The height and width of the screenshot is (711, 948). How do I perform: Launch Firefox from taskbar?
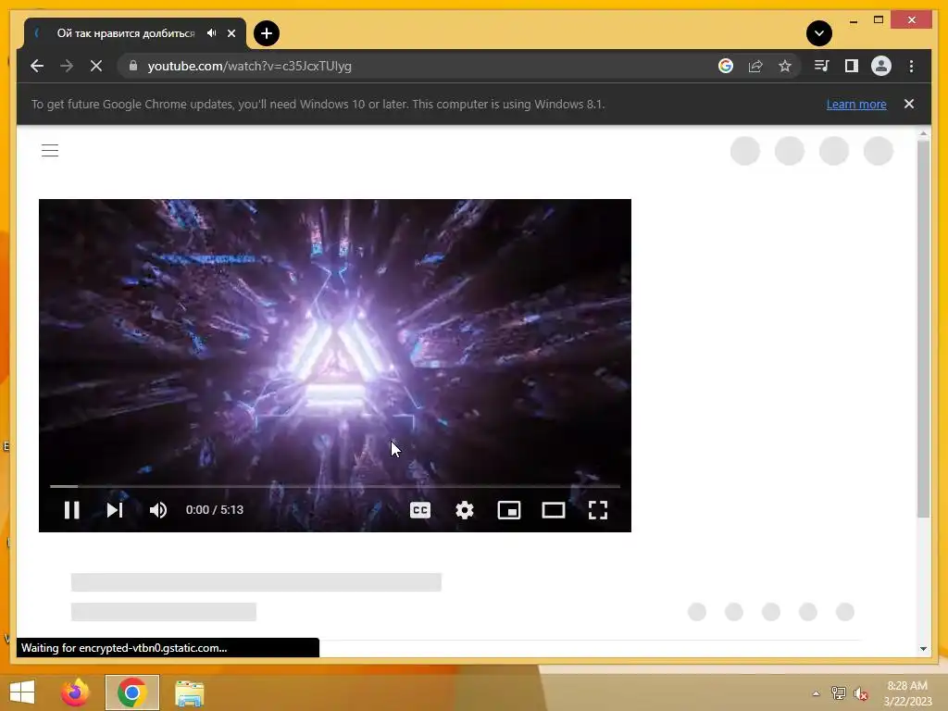pyautogui.click(x=75, y=692)
